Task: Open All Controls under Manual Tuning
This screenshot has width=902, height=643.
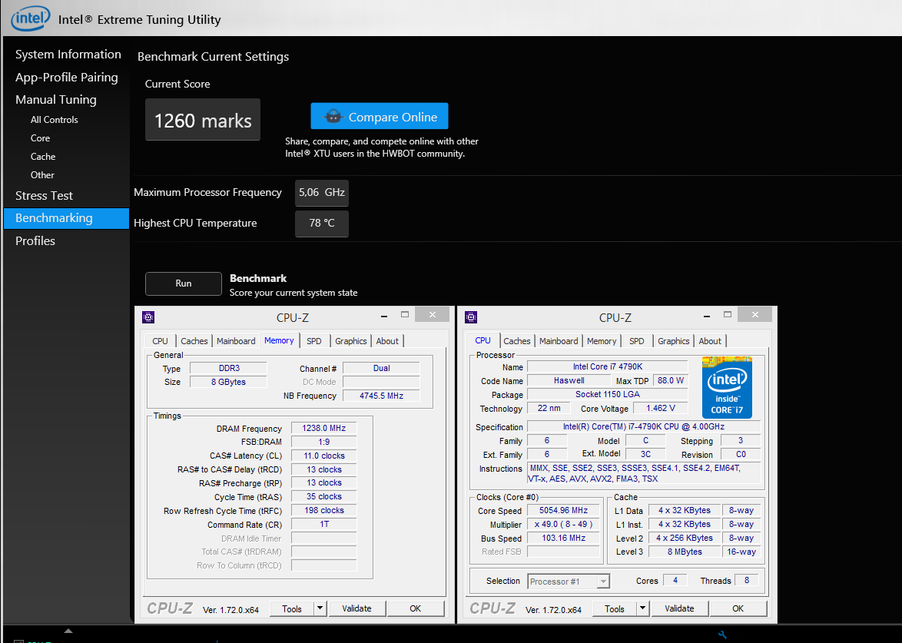Action: pos(54,120)
